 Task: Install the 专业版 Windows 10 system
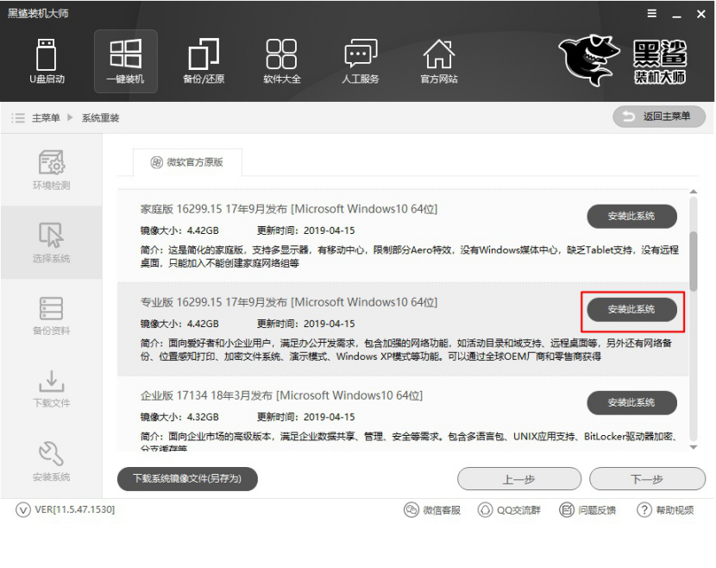click(632, 310)
